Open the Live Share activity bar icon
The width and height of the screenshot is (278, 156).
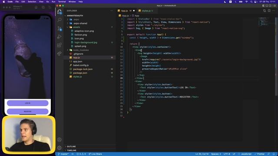tap(60, 53)
